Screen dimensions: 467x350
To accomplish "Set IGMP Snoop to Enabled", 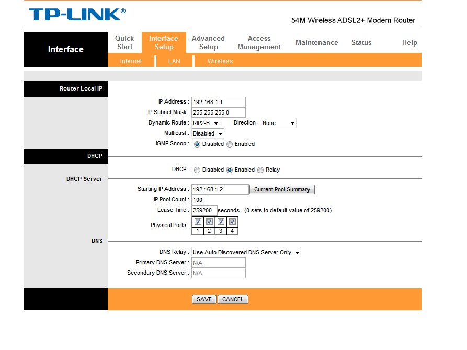I will coord(230,144).
